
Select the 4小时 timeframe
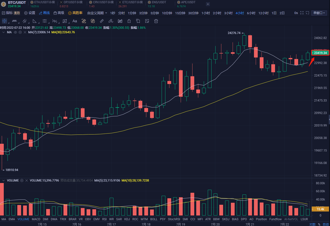tap(240, 13)
